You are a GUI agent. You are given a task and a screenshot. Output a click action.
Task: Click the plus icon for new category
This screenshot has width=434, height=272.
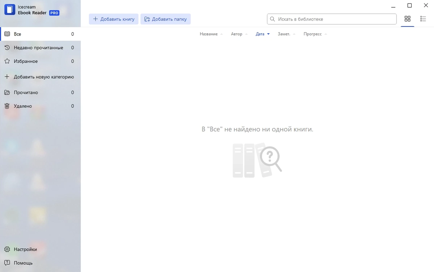(7, 77)
